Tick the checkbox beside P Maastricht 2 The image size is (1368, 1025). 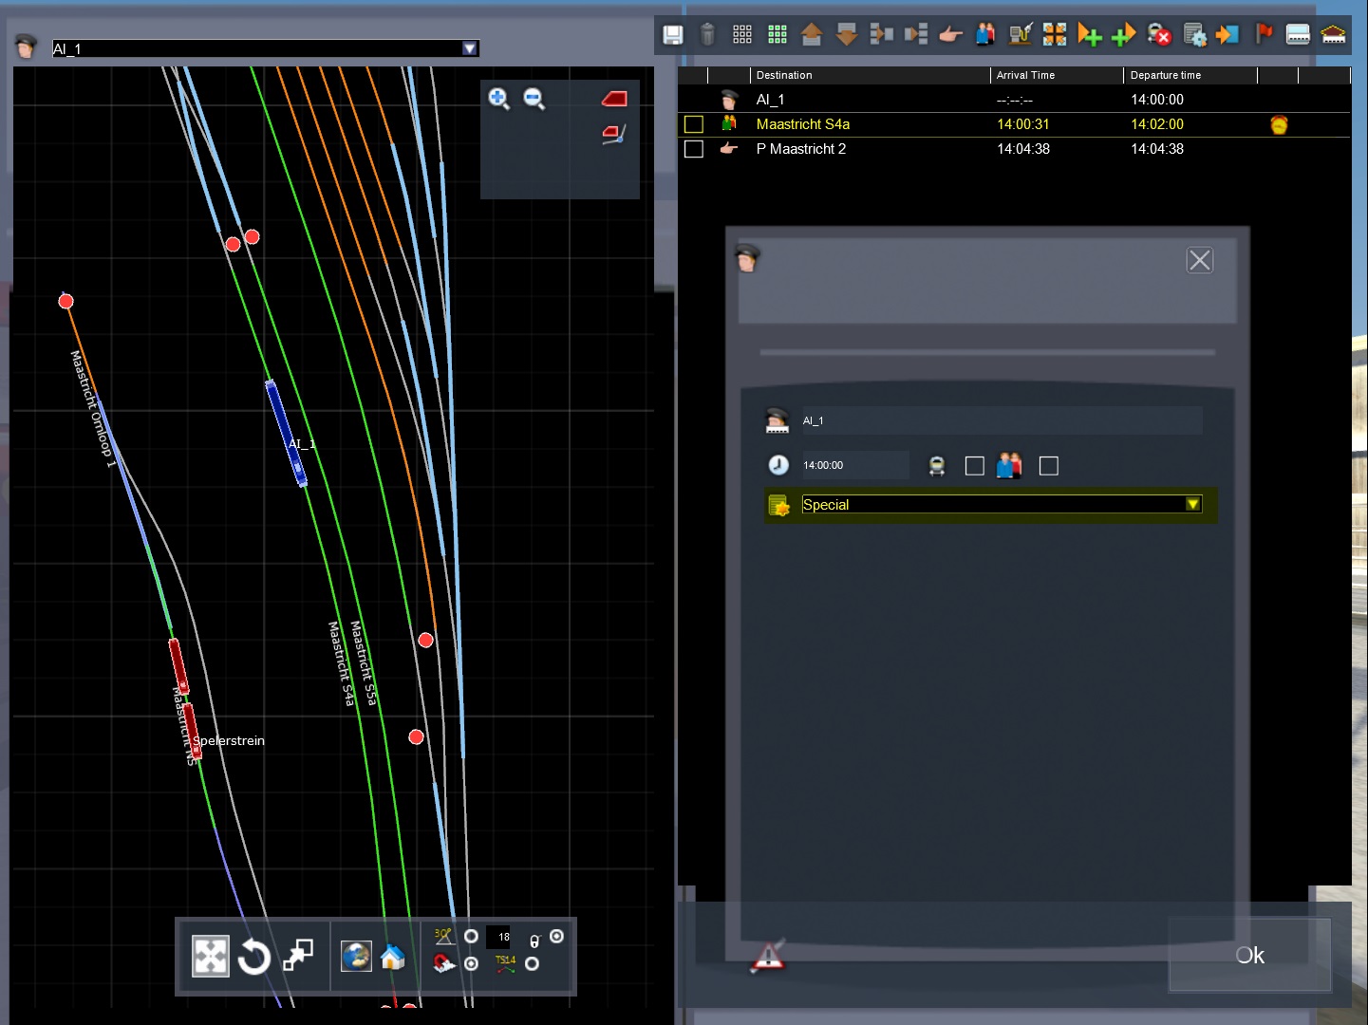coord(694,149)
